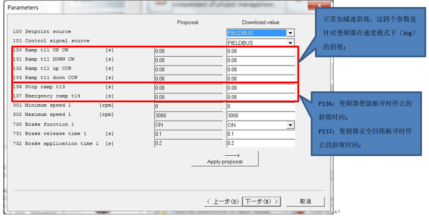
Task: Close the Parameters dialog window
Action: point(319,6)
